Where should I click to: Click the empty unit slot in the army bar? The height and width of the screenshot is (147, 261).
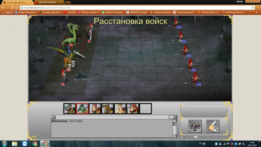146,109
